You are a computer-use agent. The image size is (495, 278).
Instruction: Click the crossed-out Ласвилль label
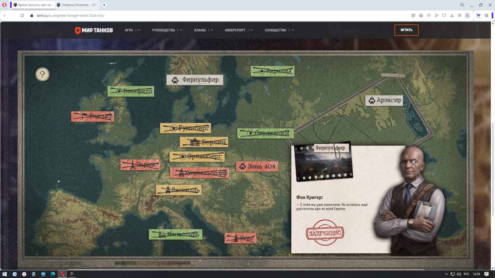click(x=178, y=190)
